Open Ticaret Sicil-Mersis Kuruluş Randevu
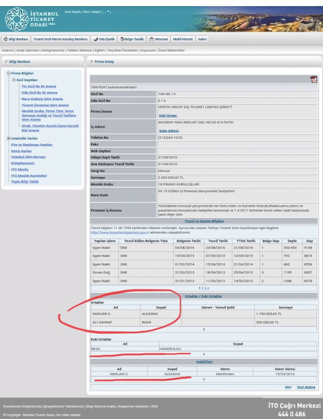Image resolution: width=323 pixels, height=419 pixels. [60, 39]
